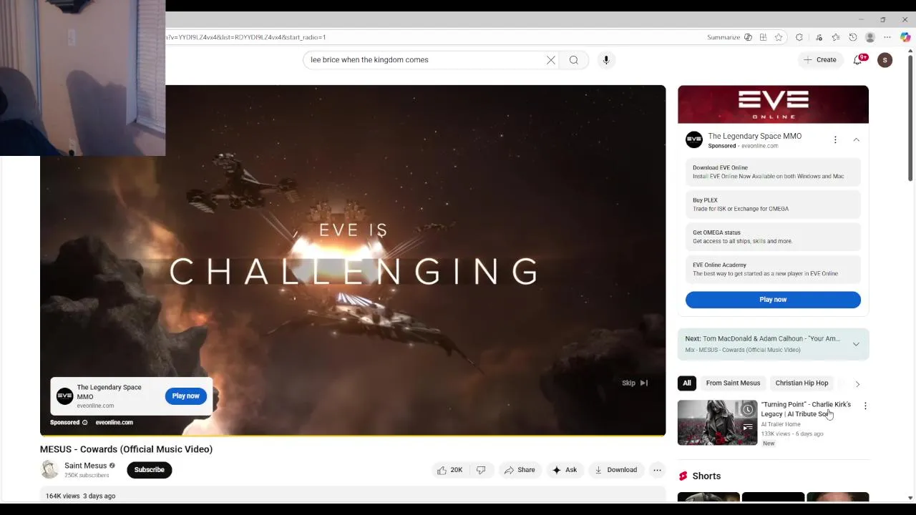
Task: Open Saint Mesus channel name link
Action: [85, 466]
